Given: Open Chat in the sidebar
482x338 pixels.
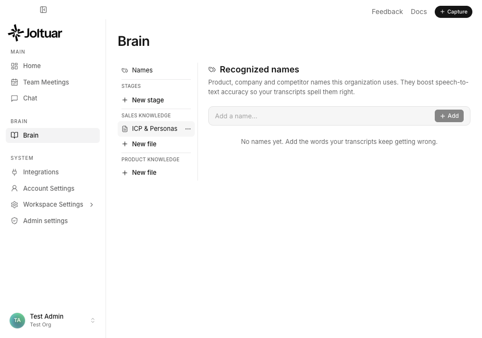Looking at the screenshot, I should click(x=53, y=98).
